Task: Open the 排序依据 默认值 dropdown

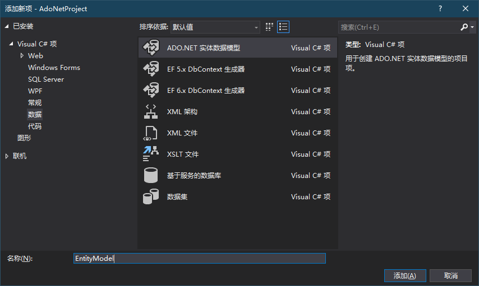Action: pyautogui.click(x=215, y=27)
